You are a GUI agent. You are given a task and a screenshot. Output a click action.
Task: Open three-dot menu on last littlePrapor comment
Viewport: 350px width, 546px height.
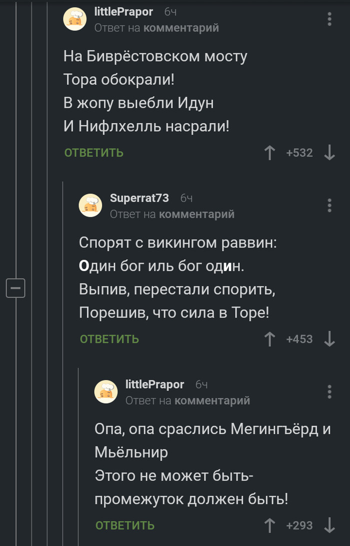(x=329, y=392)
